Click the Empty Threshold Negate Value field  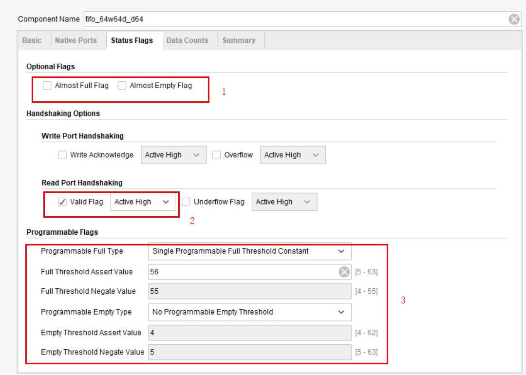249,352
